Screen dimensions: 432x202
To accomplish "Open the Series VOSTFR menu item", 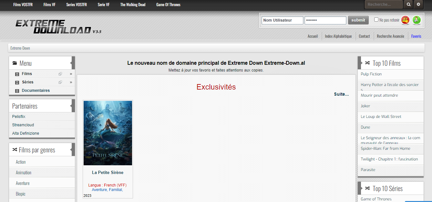I will pyautogui.click(x=76, y=5).
